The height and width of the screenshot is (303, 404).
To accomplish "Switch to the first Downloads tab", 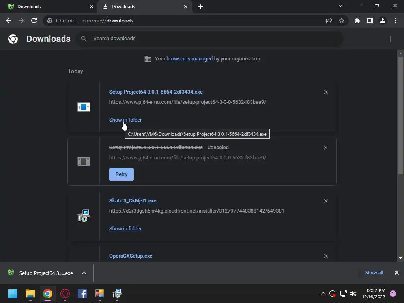I will tap(49, 7).
